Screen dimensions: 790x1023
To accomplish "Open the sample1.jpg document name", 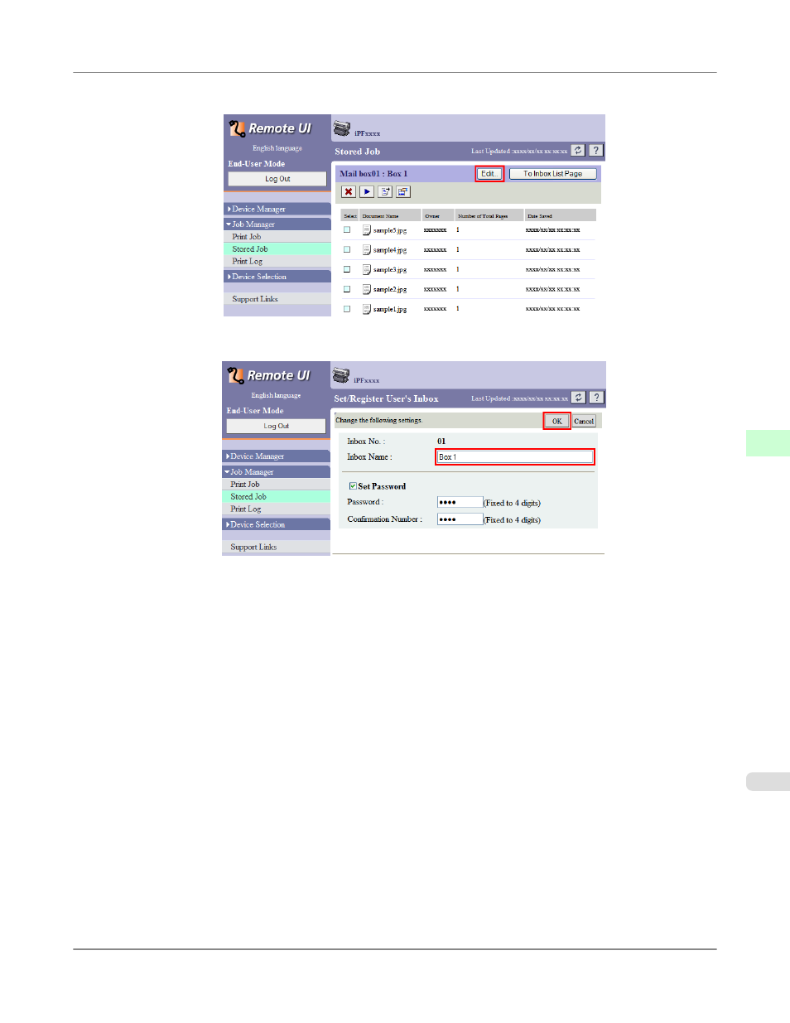I will (x=390, y=309).
